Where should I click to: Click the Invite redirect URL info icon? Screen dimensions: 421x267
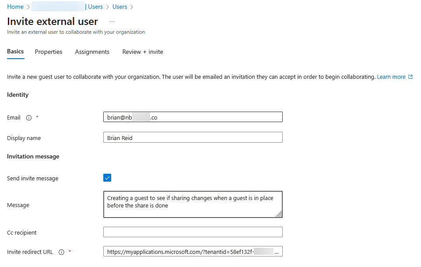click(x=61, y=252)
